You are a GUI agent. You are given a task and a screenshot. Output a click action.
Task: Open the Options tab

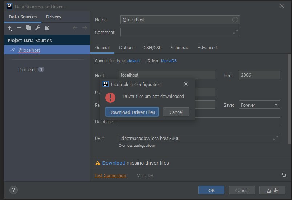[127, 48]
